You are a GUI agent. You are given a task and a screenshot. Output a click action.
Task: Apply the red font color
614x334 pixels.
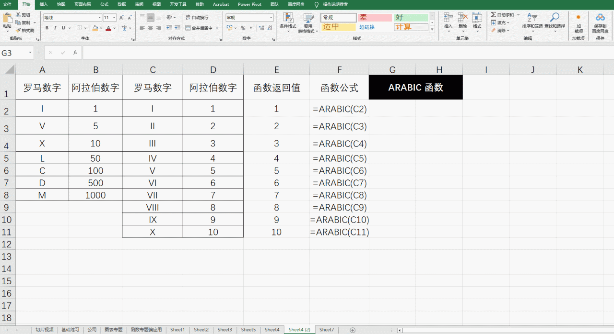(x=108, y=28)
